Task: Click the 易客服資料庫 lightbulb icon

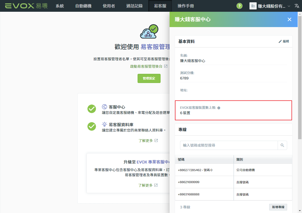Action: point(105,124)
